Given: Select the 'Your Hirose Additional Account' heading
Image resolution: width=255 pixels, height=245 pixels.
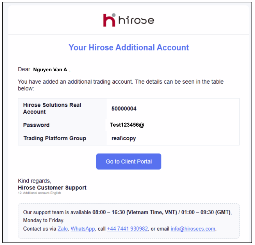Looking at the screenshot, I should click(129, 47).
